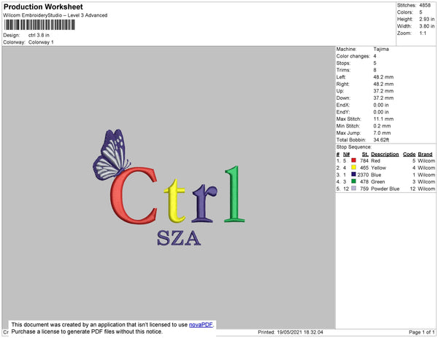The width and height of the screenshot is (438, 338).
Task: Click the stitch count 465 for Yellow
Action: (364, 168)
